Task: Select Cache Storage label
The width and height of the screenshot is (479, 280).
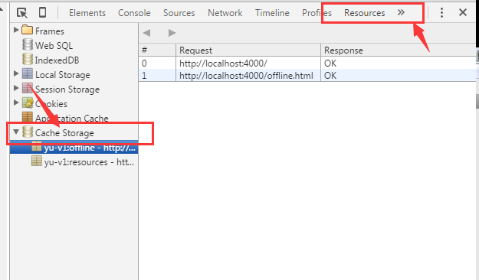Action: point(64,133)
